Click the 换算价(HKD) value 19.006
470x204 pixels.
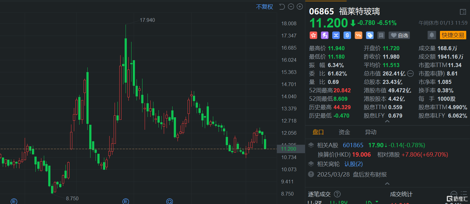361,154
